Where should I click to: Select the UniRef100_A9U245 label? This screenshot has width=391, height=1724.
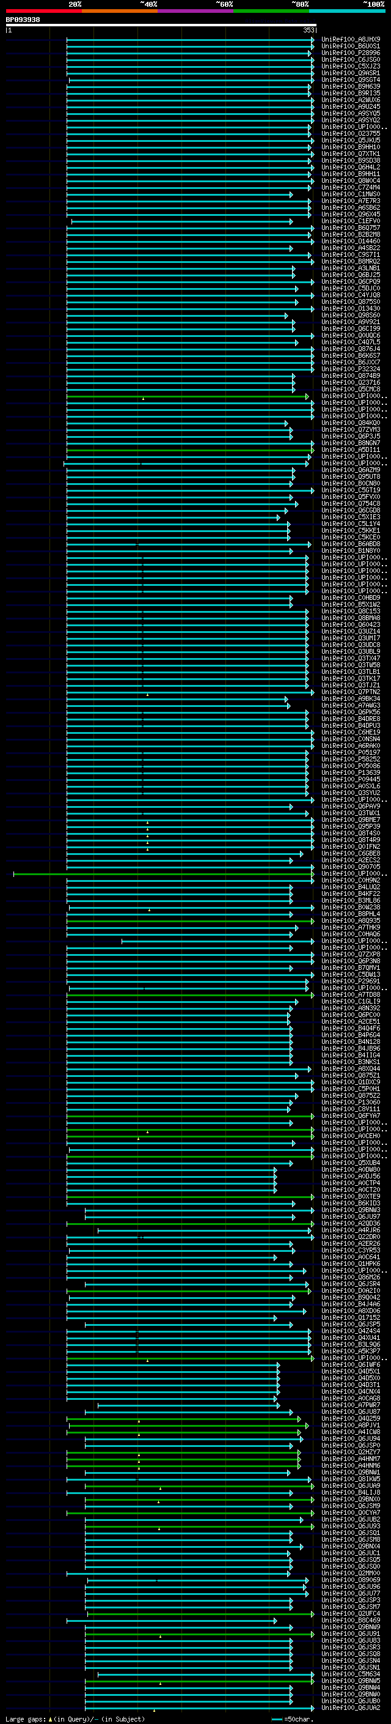click(x=351, y=106)
